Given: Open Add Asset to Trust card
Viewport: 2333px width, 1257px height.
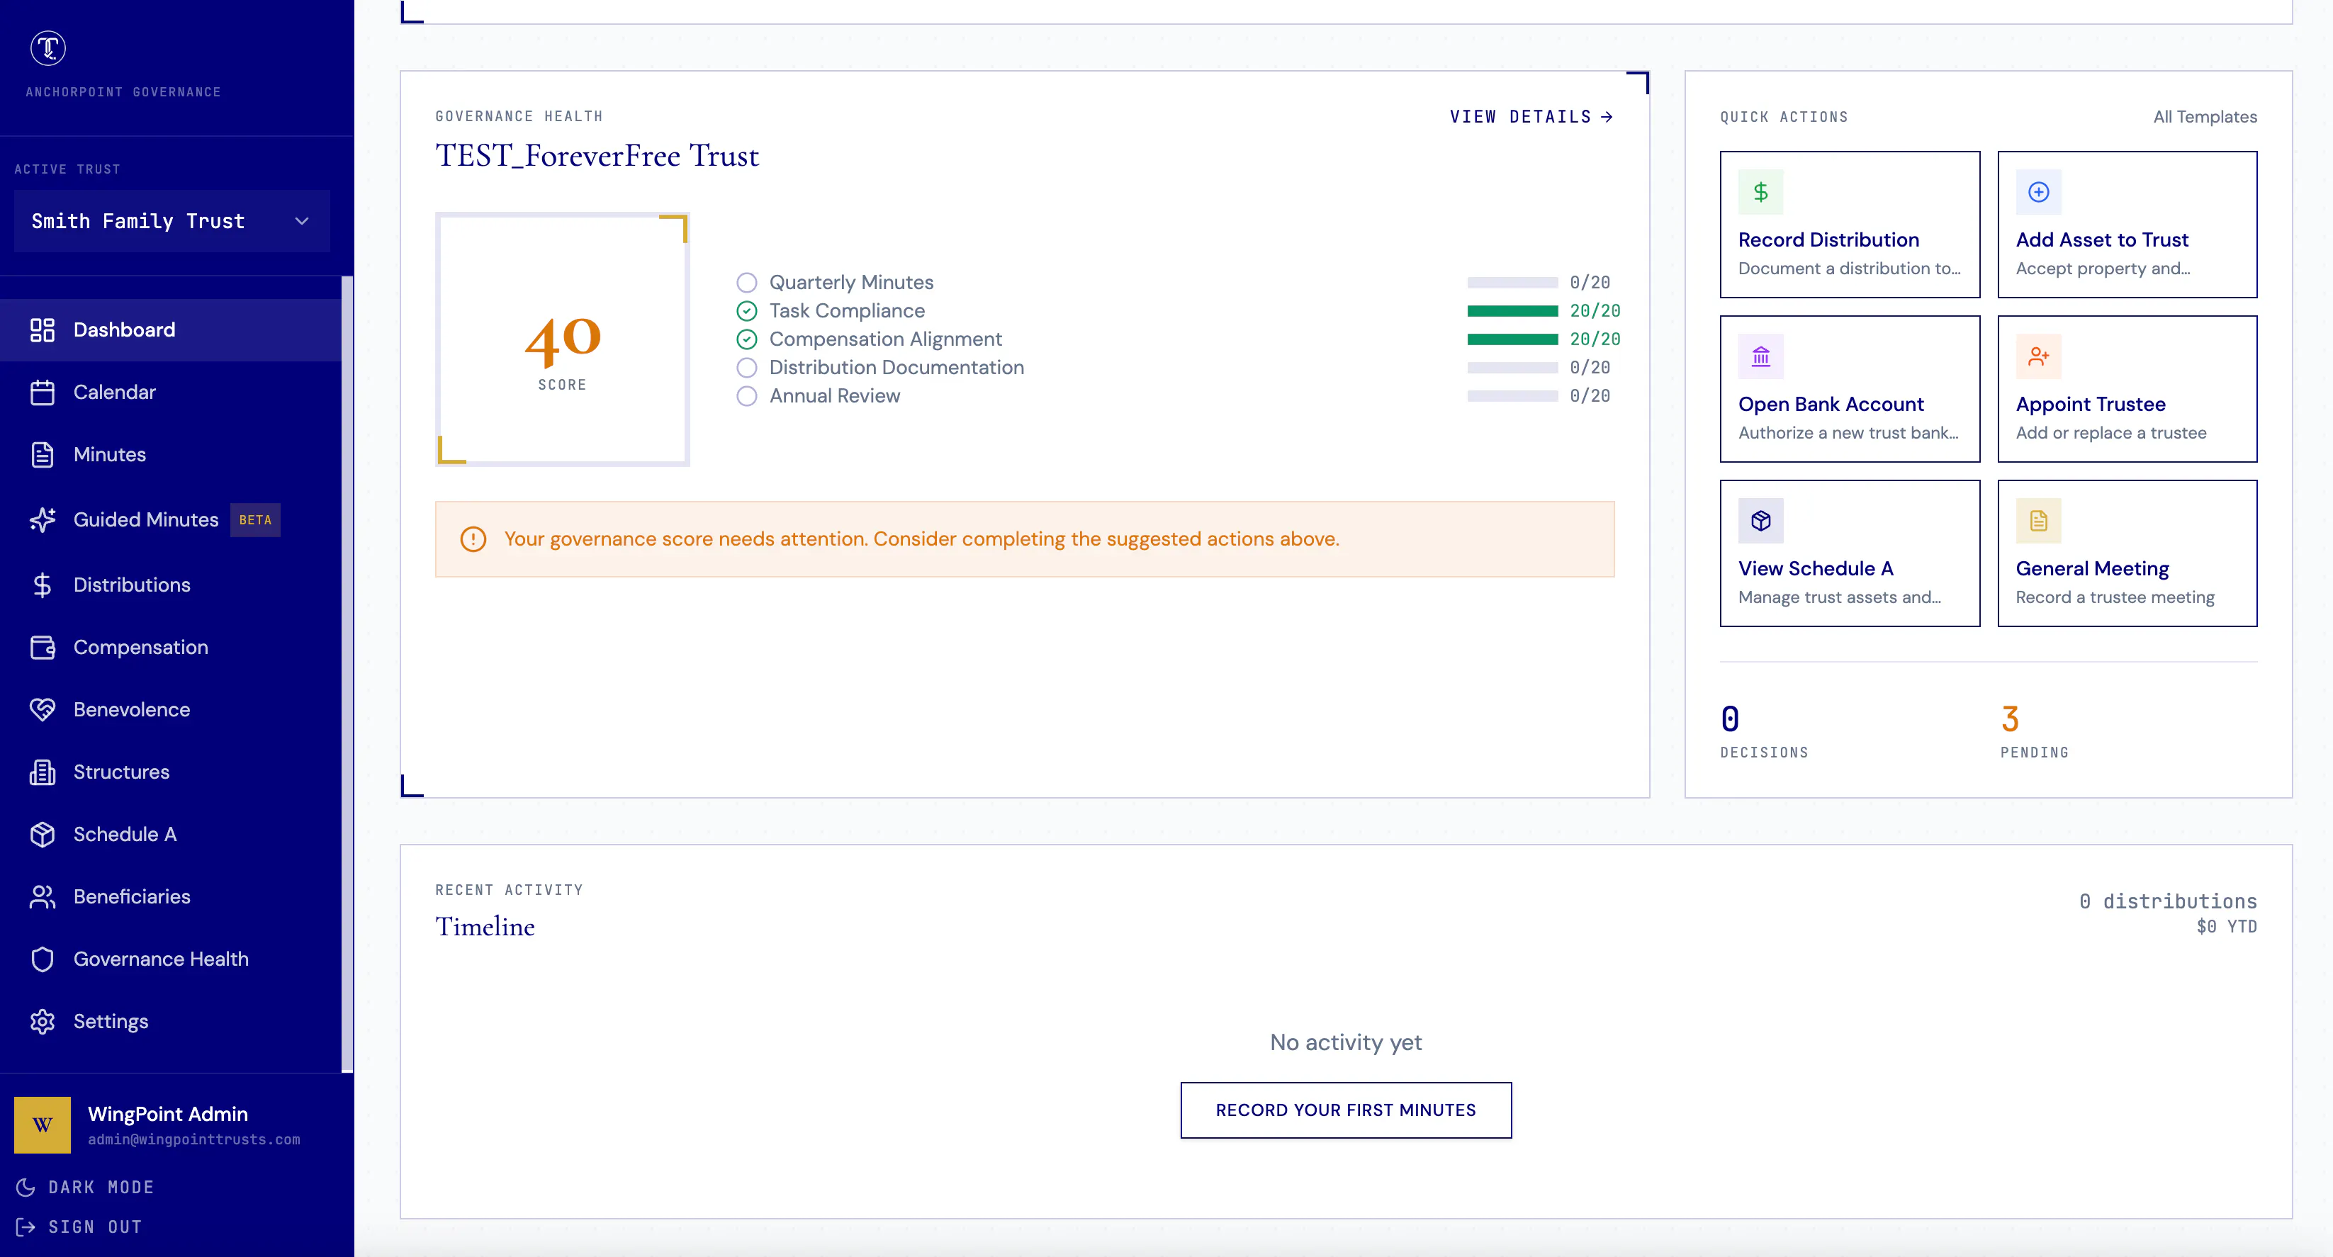Looking at the screenshot, I should click(2127, 225).
